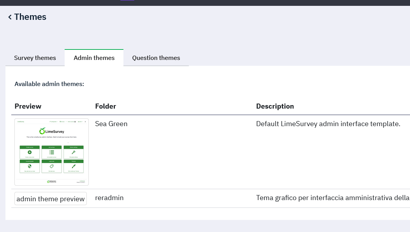Click the Description column header
Image resolution: width=410 pixels, height=232 pixels.
(x=275, y=106)
